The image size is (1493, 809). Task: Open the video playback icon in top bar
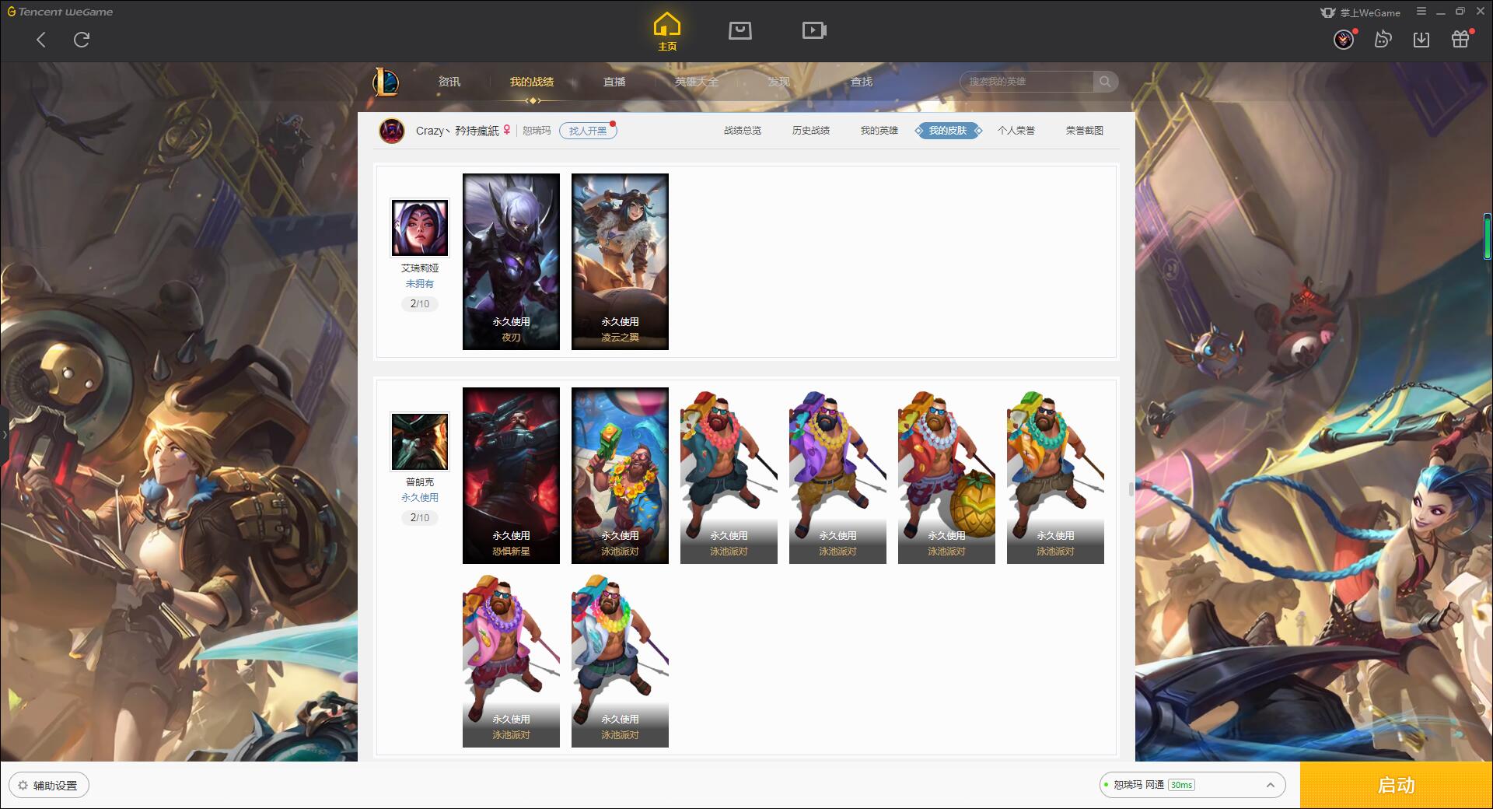[814, 30]
